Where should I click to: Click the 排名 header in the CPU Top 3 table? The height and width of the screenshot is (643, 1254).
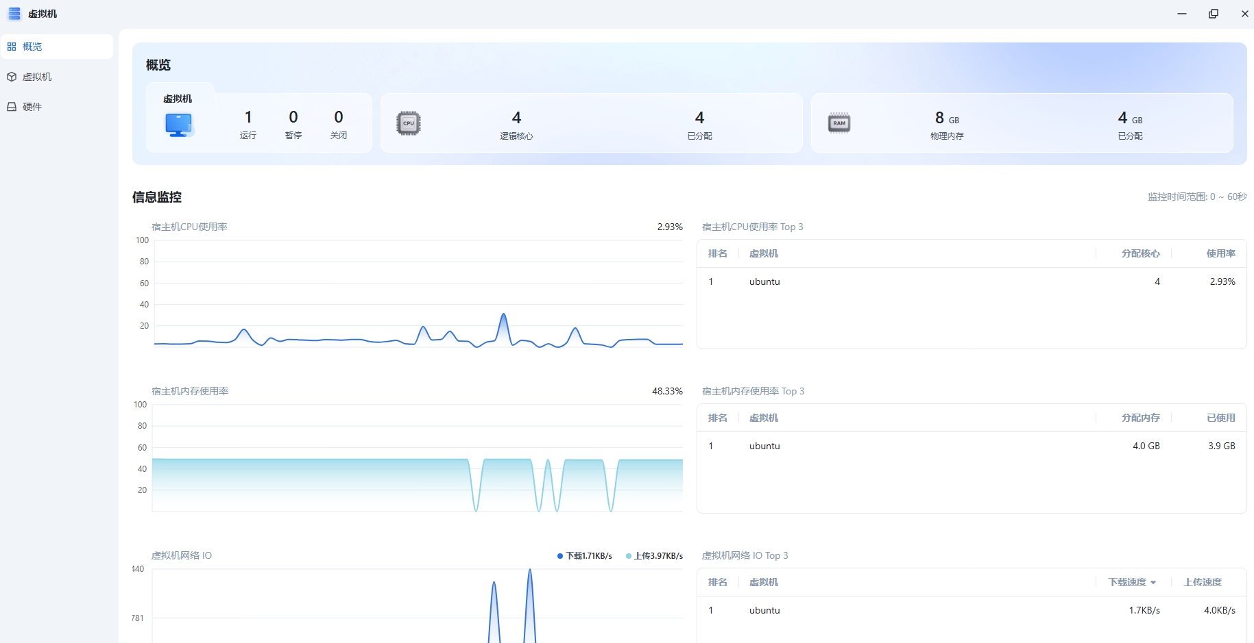(x=718, y=253)
